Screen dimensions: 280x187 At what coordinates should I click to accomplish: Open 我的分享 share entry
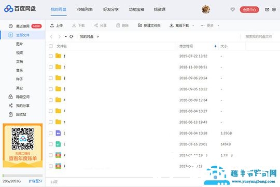(19, 105)
